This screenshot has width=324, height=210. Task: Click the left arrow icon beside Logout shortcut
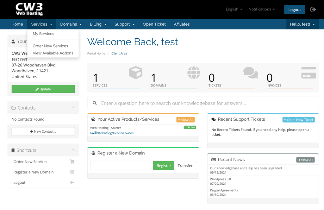[x=72, y=182]
